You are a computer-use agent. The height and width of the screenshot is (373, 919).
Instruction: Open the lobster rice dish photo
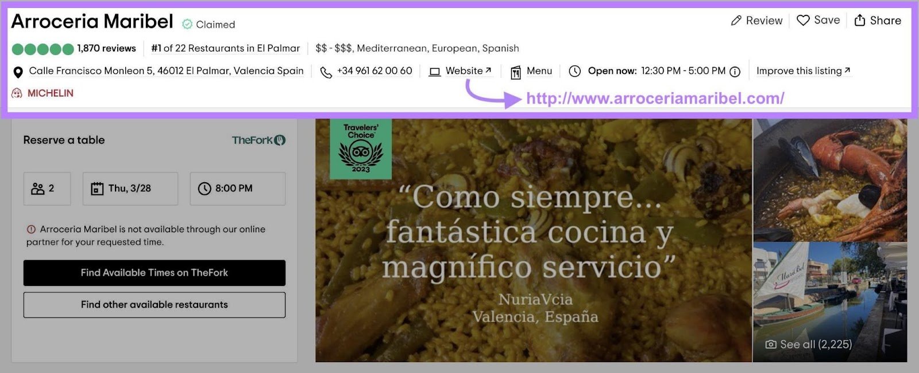pos(830,180)
